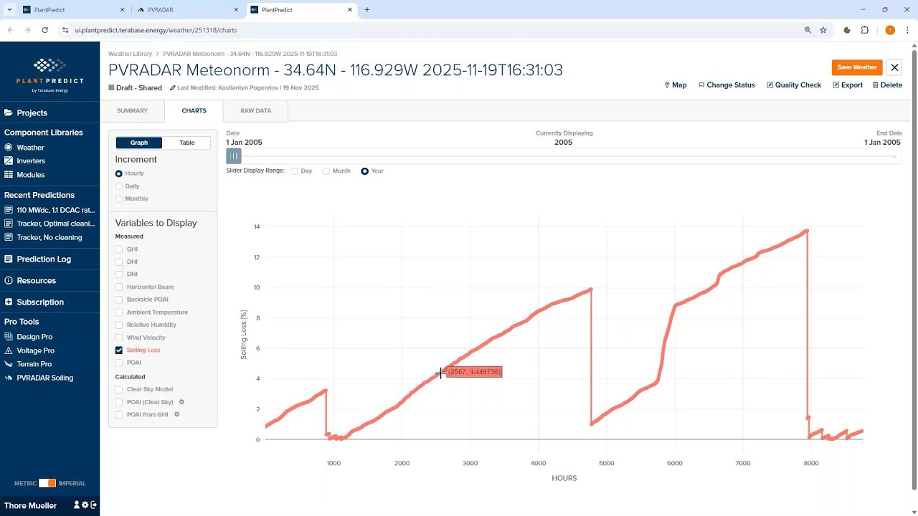Image resolution: width=918 pixels, height=516 pixels.
Task: Open account settings gear icon
Action: [x=85, y=505]
